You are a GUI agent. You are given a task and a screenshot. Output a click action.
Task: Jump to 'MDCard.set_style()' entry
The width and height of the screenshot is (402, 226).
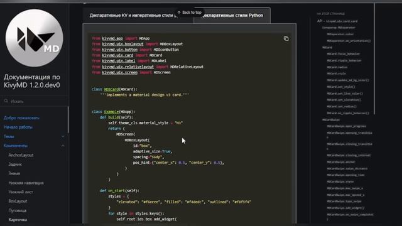coord(340,87)
